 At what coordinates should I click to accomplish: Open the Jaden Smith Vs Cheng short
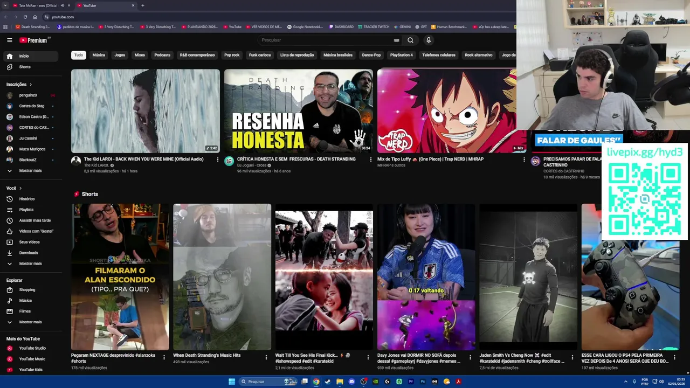click(528, 277)
